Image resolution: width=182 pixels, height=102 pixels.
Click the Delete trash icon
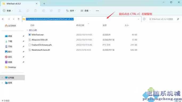tap(59, 11)
